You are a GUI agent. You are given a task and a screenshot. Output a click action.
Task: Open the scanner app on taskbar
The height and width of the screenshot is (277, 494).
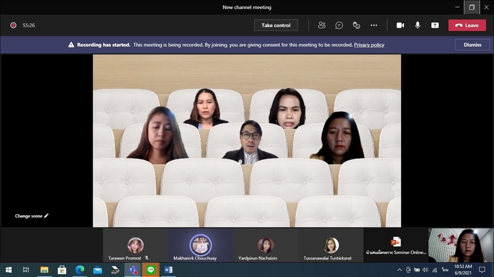115,270
